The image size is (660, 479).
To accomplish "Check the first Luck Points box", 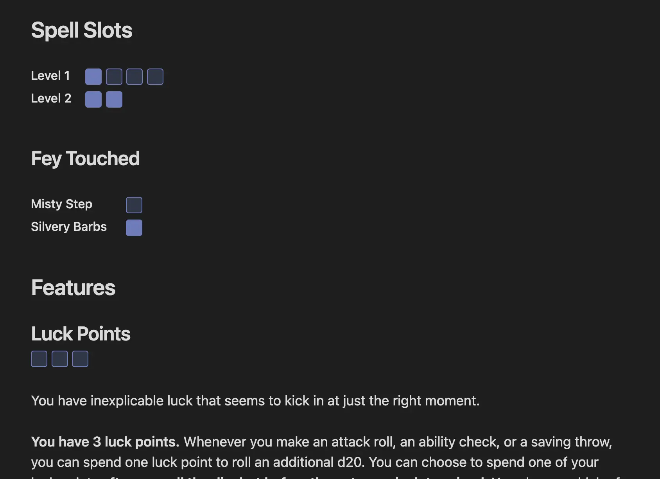I will [x=39, y=359].
